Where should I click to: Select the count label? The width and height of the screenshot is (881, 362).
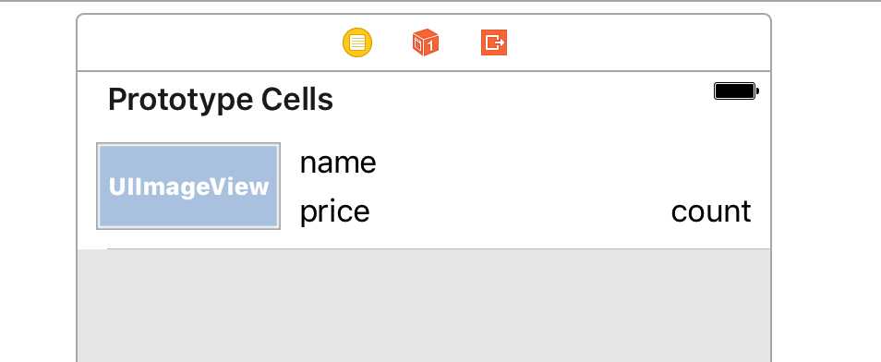711,211
